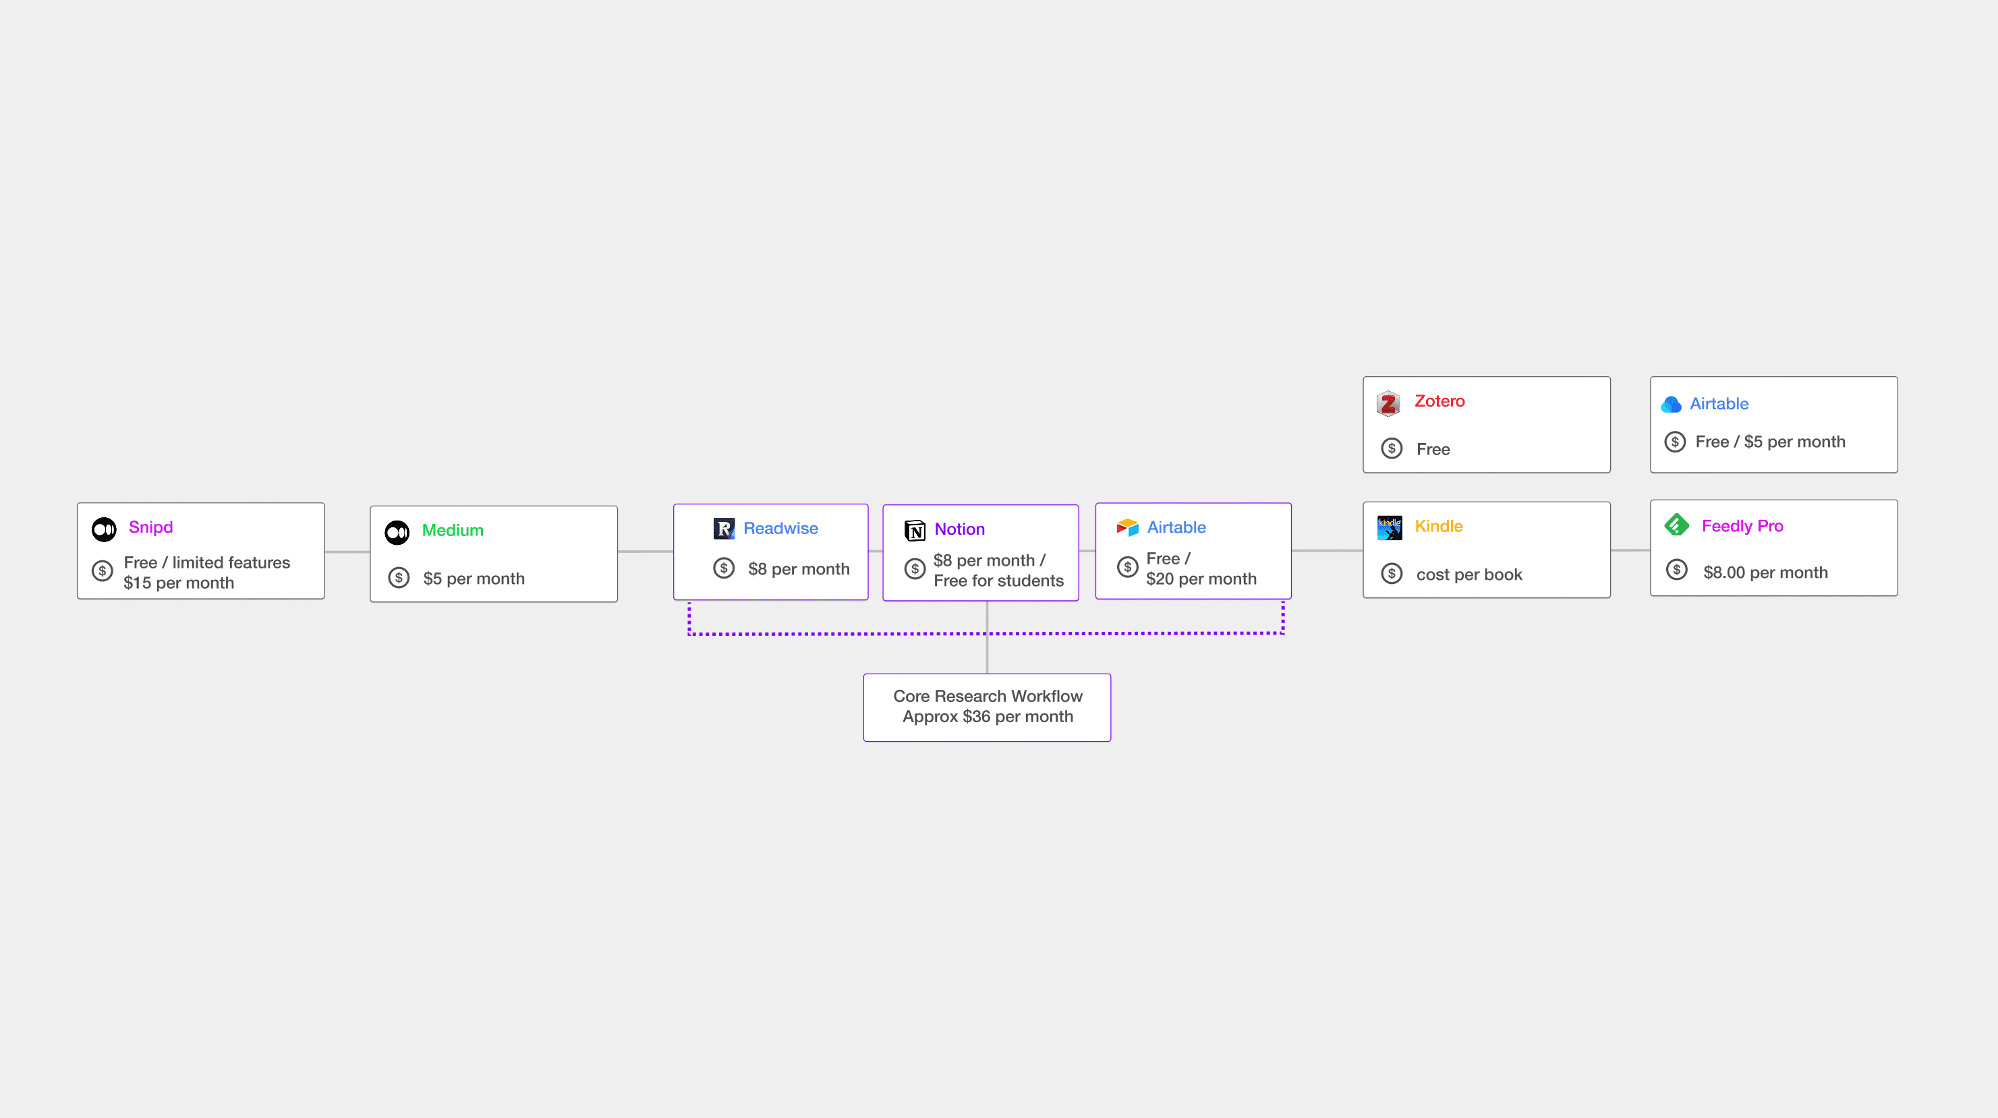The height and width of the screenshot is (1118, 1998).
Task: Select the Core Research Workflow box
Action: (987, 706)
